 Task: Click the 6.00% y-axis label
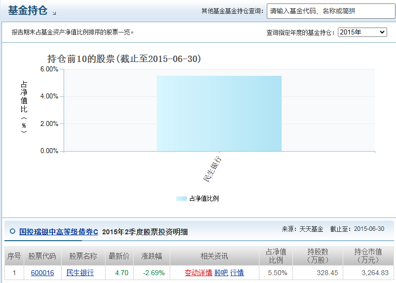(x=49, y=69)
